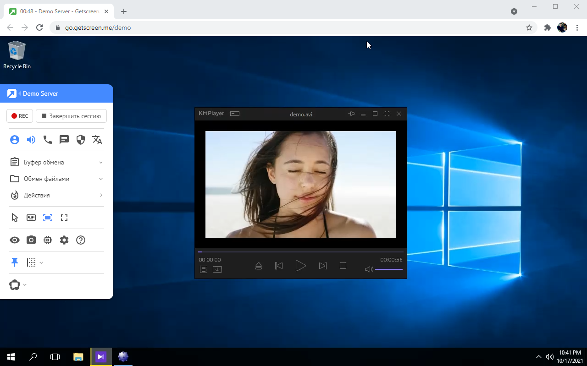
Task: Open the CPU chip system info icon
Action: [x=48, y=240]
